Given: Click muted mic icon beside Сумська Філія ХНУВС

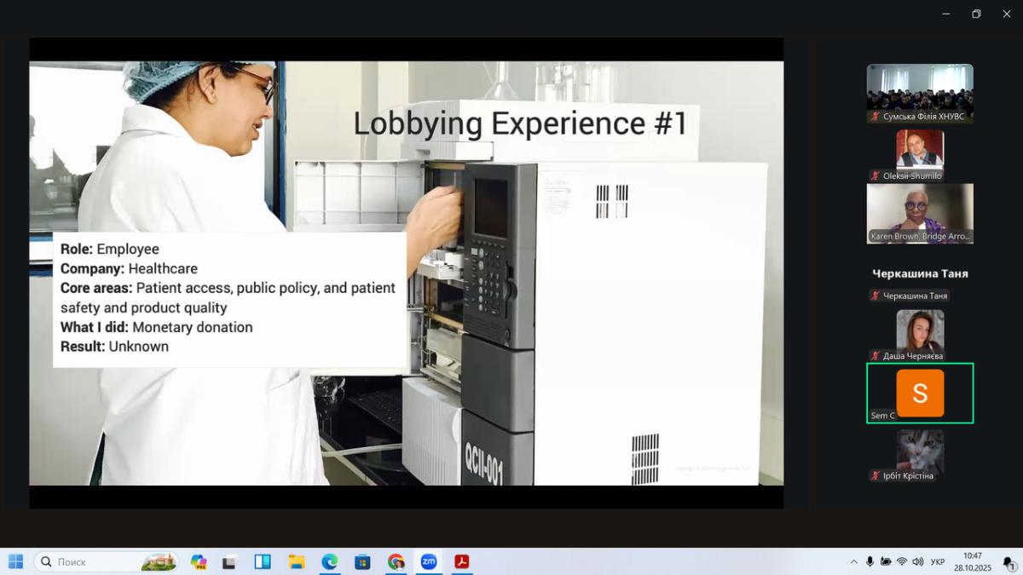Looking at the screenshot, I should (876, 117).
